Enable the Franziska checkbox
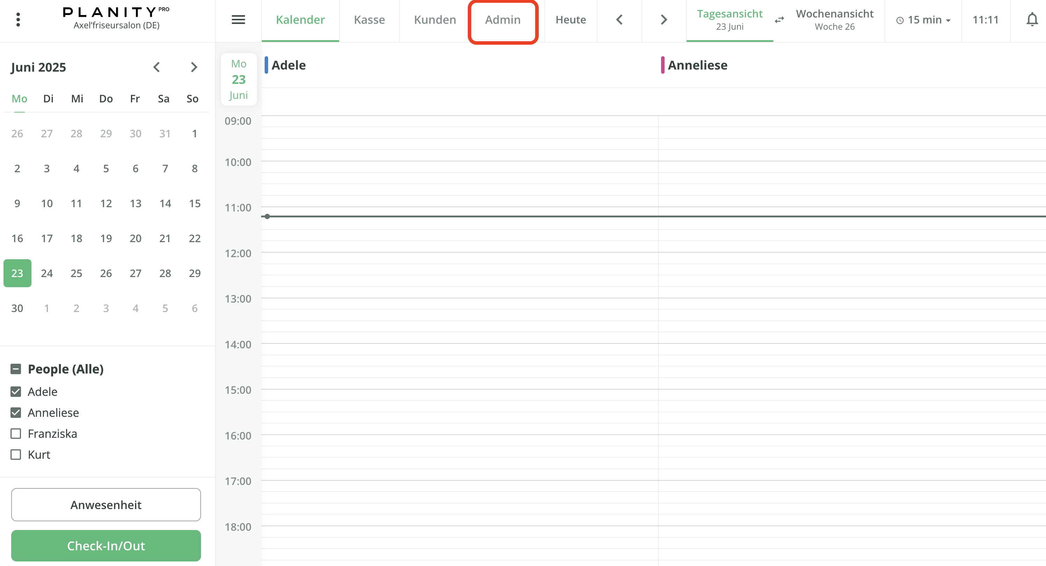Viewport: 1046px width, 566px height. tap(16, 433)
